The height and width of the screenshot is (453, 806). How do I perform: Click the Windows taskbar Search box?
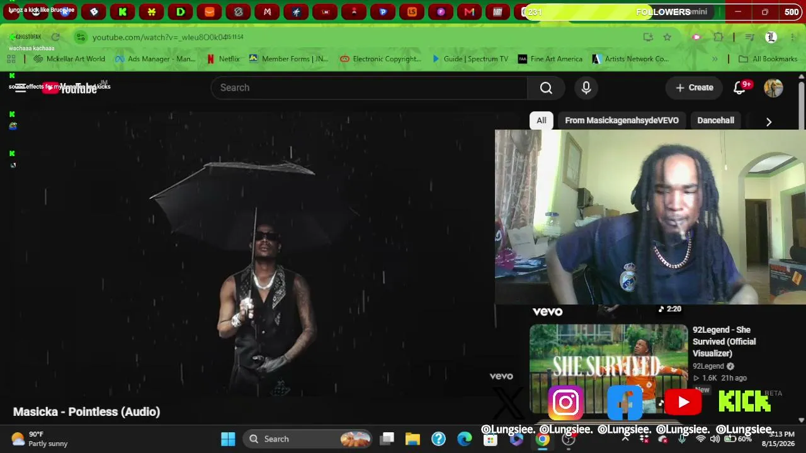308,439
